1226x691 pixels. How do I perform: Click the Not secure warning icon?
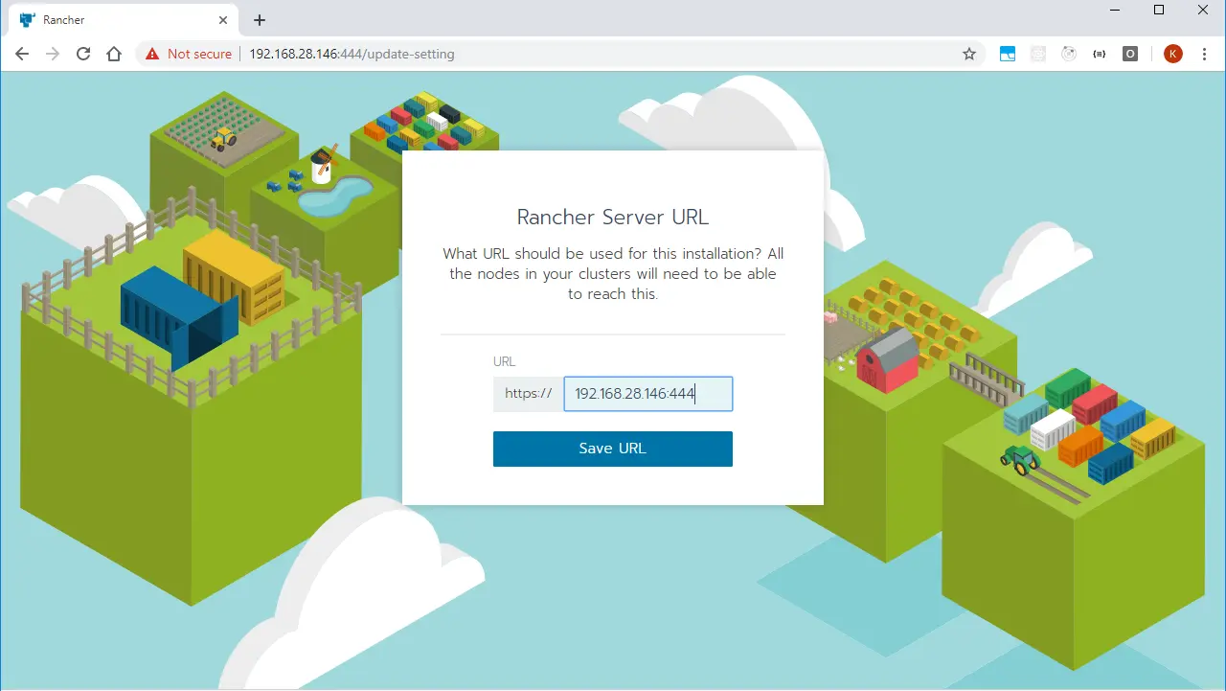click(x=152, y=55)
